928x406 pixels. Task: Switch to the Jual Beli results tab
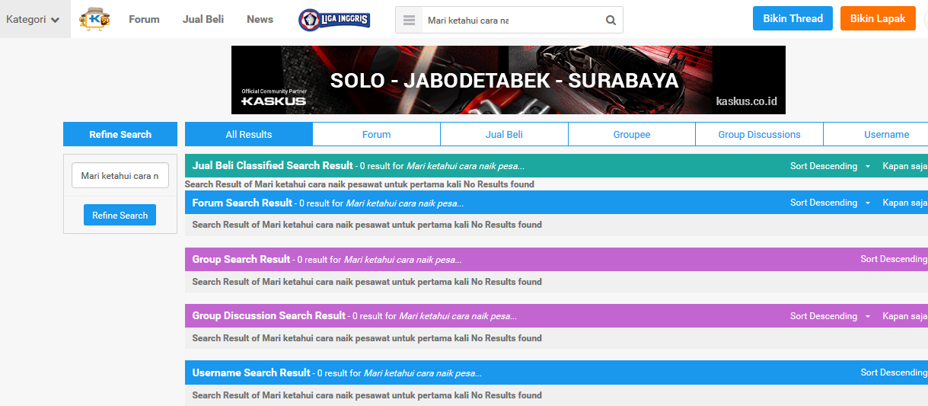tap(504, 134)
